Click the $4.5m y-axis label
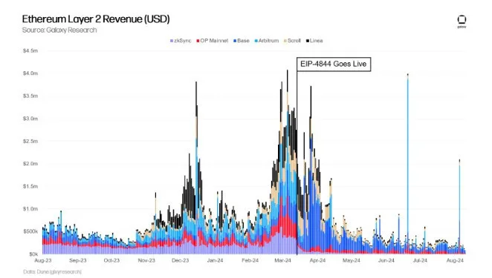This screenshot has width=492, height=278. [x=30, y=50]
